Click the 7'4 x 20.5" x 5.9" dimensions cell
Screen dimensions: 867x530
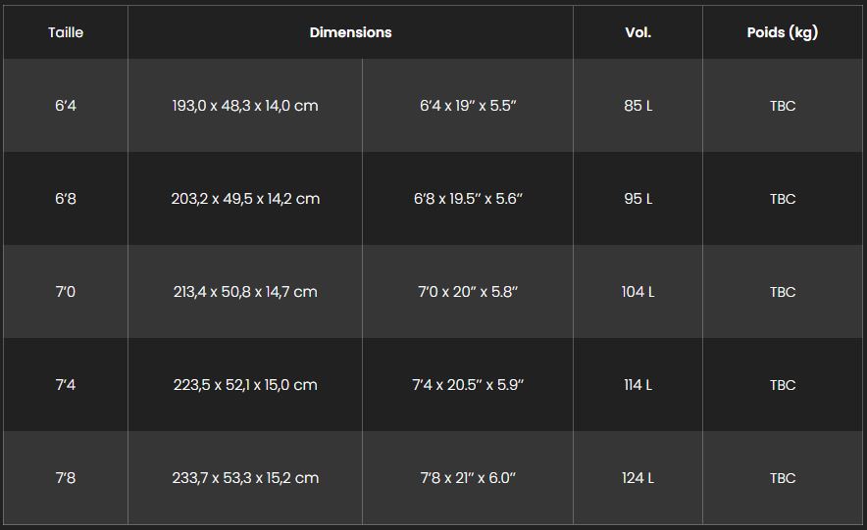click(x=468, y=385)
